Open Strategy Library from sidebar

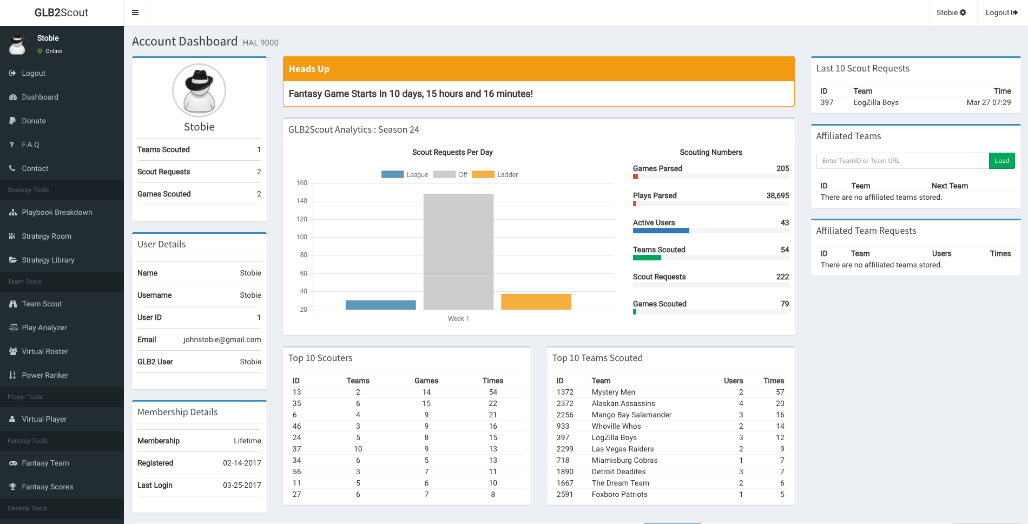[48, 260]
